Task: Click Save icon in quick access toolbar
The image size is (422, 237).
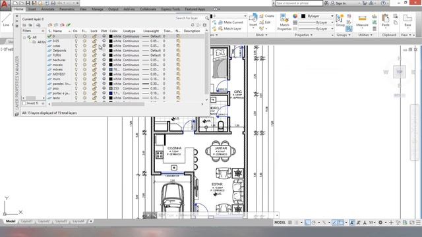Action: point(28,3)
